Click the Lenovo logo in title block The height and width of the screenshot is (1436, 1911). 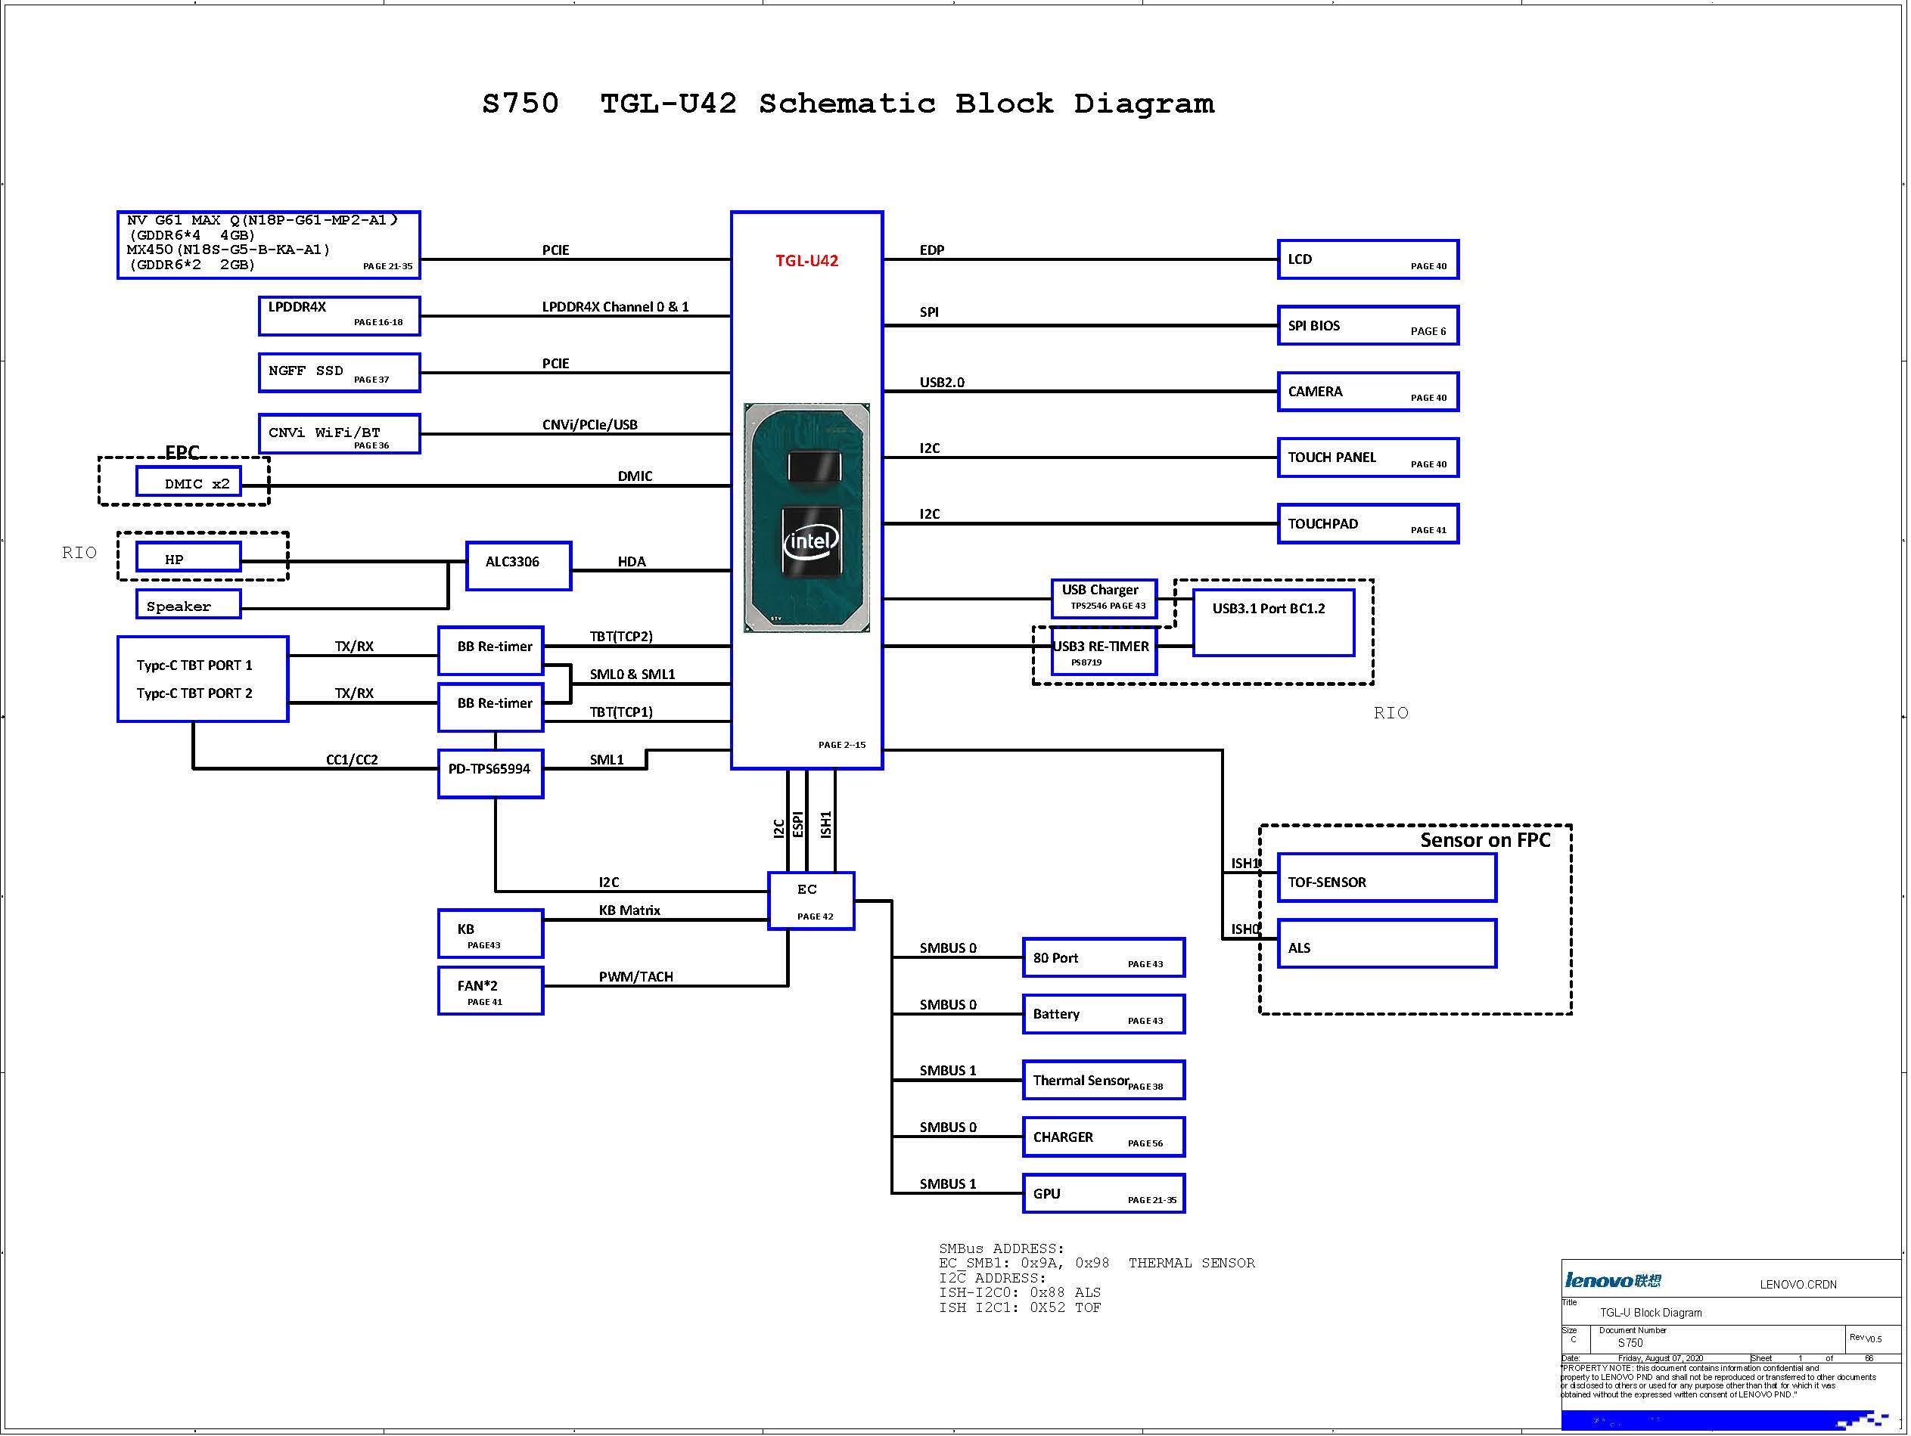(x=1612, y=1280)
